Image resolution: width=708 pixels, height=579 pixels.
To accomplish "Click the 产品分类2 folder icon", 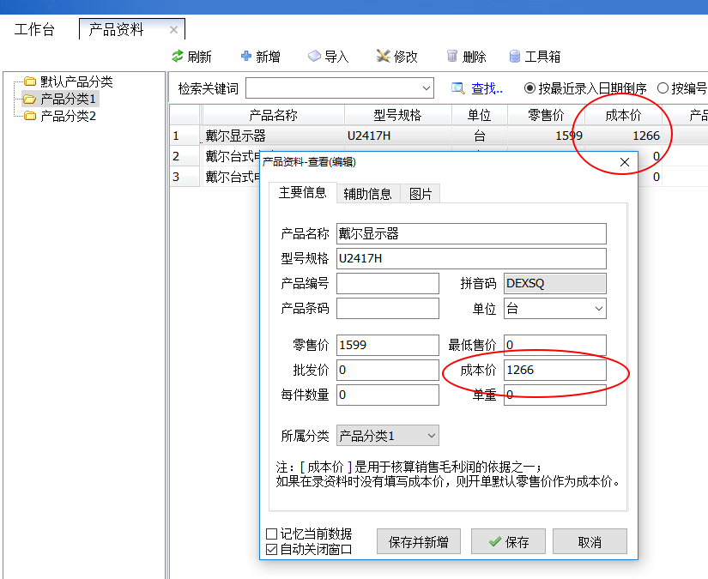I will [30, 116].
